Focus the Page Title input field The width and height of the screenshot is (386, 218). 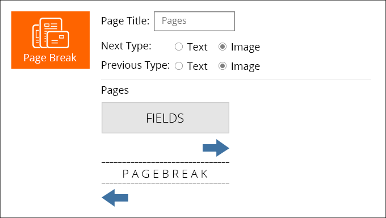pyautogui.click(x=194, y=21)
